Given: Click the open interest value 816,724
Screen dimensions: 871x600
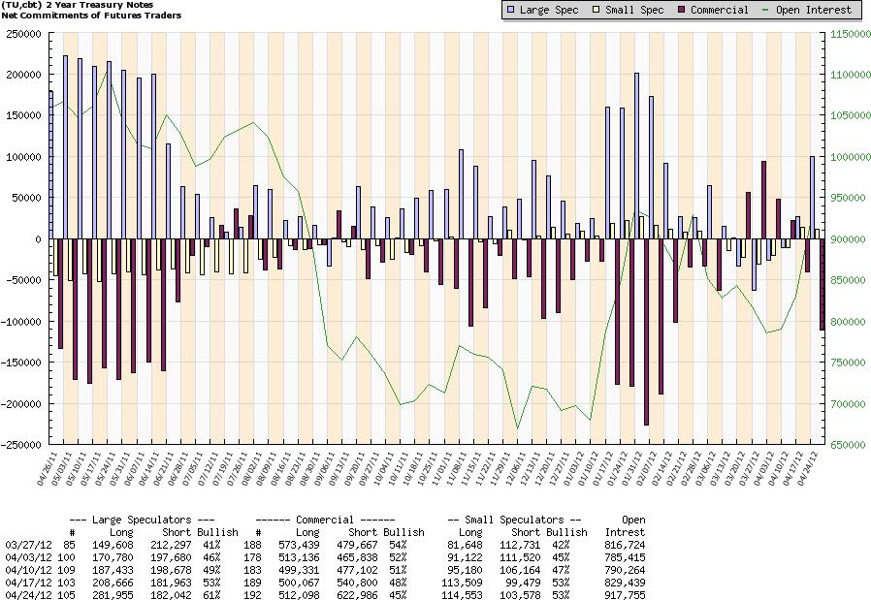Looking at the screenshot, I should [x=625, y=546].
